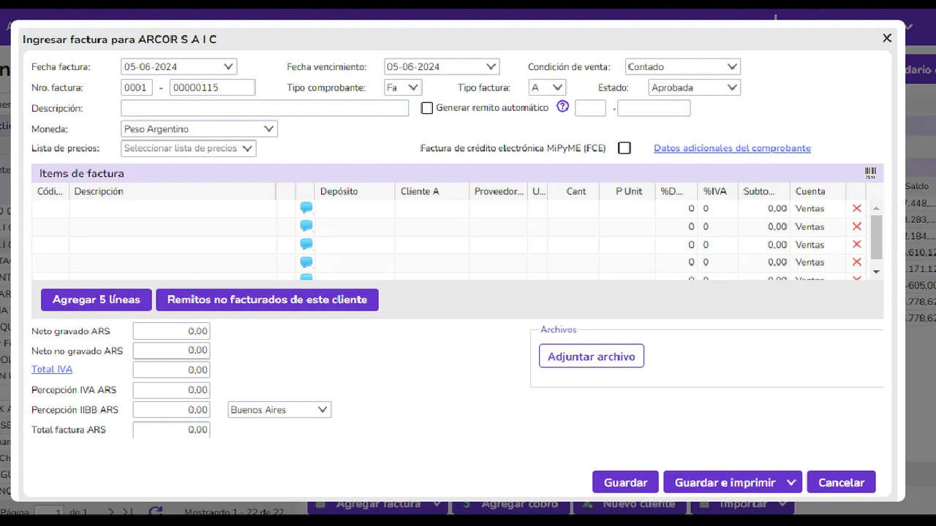Viewport: 936px width, 526px height.
Task: Delete the fourth invoice item row
Action: click(856, 262)
